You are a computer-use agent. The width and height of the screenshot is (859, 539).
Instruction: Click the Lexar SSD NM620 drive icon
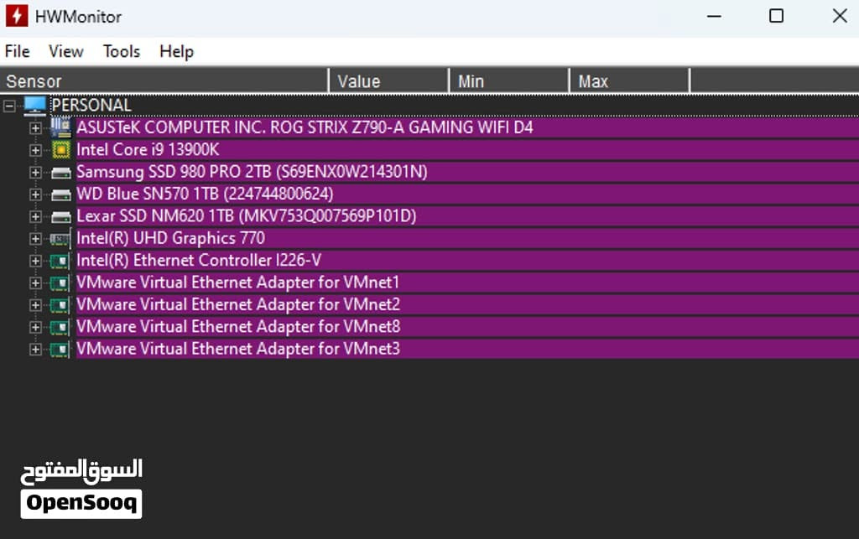60,217
